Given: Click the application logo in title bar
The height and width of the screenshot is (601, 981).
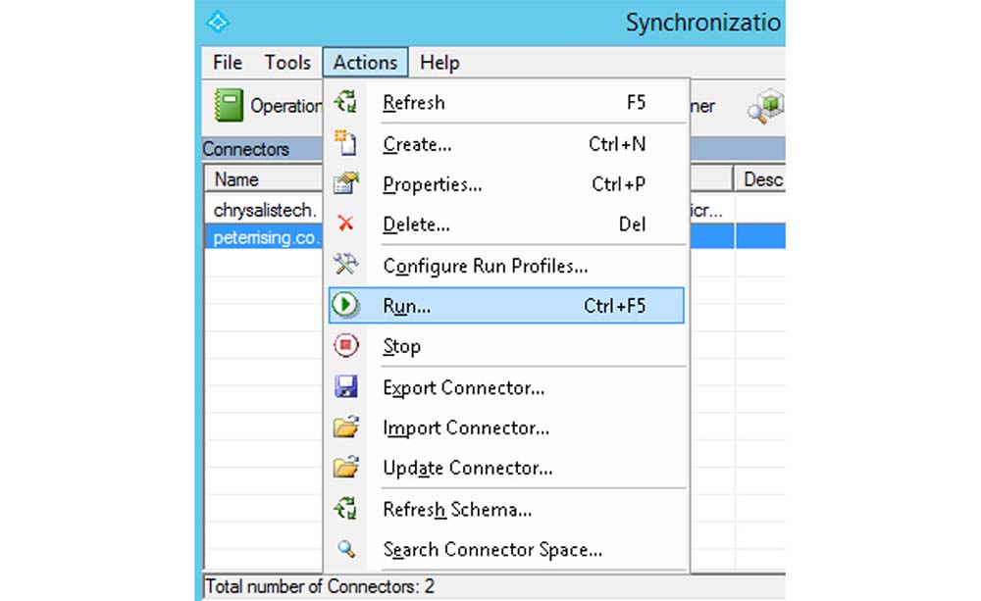Looking at the screenshot, I should 218,22.
